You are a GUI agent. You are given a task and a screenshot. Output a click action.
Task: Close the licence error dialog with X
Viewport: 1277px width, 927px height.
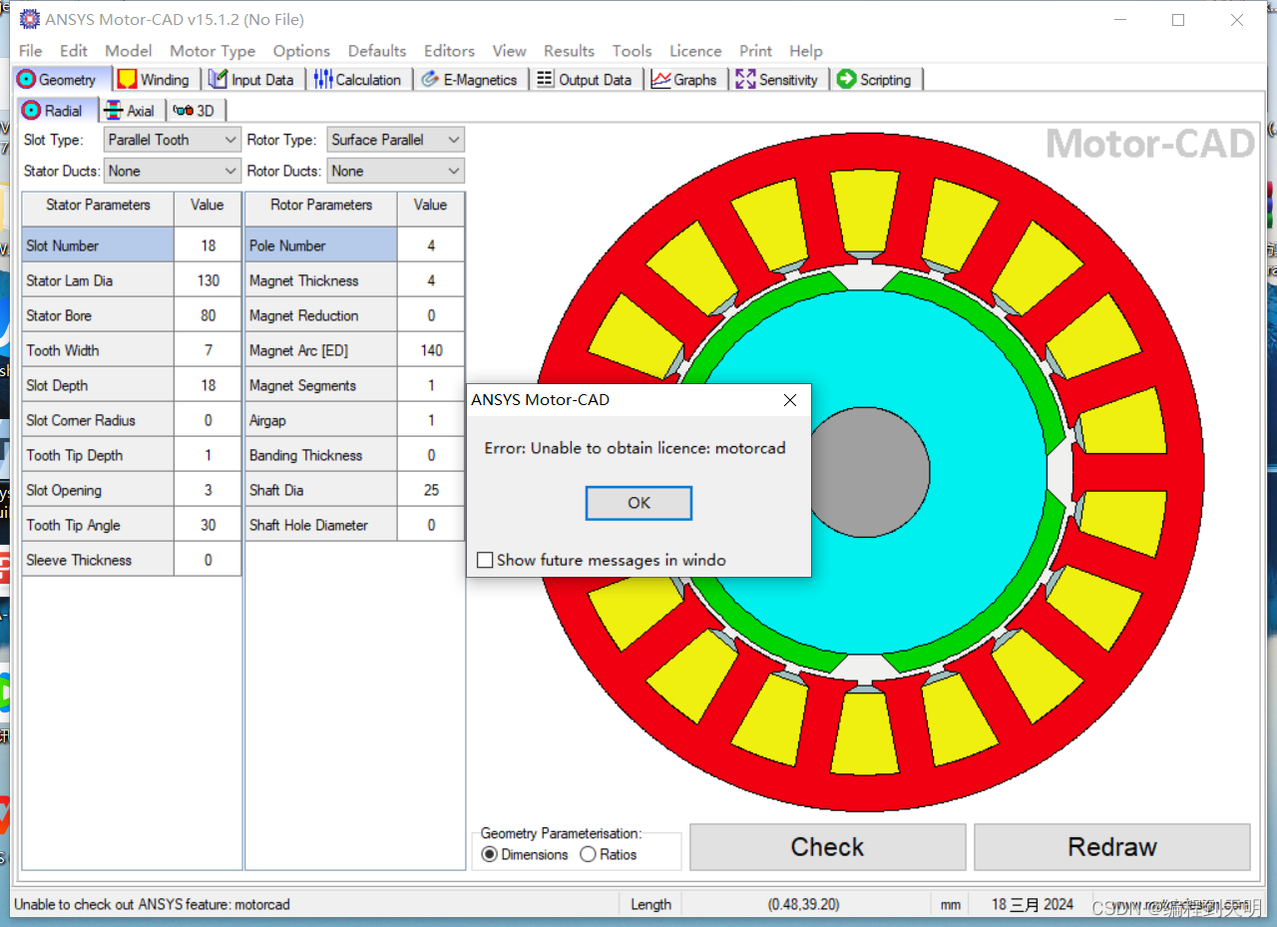pyautogui.click(x=790, y=400)
